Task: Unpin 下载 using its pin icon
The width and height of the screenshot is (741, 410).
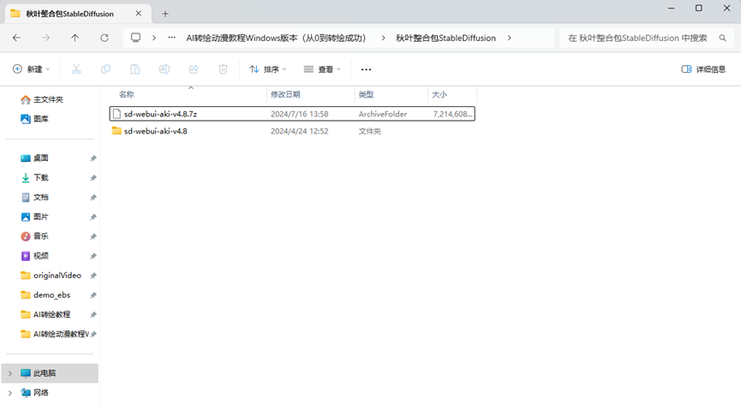Action: pos(93,178)
